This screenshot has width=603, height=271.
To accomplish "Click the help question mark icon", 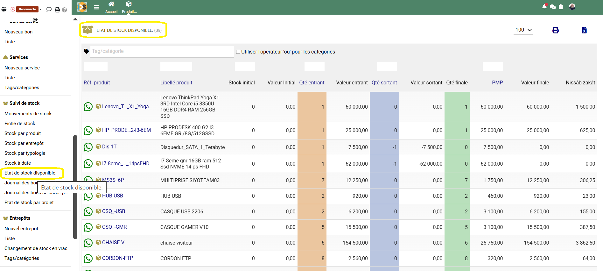I will pos(65,10).
